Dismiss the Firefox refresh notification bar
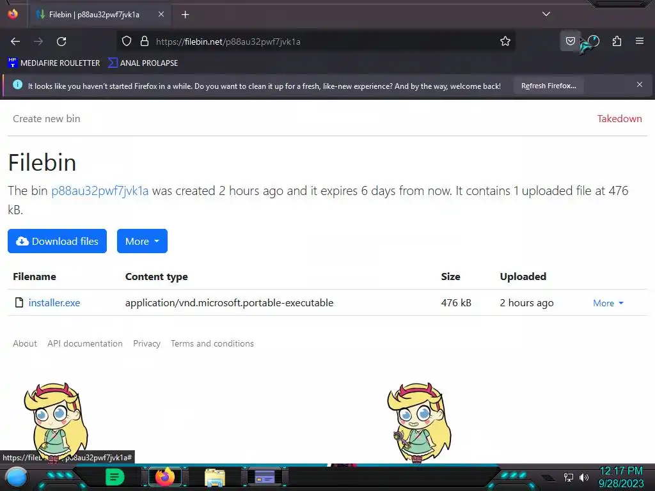Viewport: 655px width, 491px height. click(x=640, y=85)
